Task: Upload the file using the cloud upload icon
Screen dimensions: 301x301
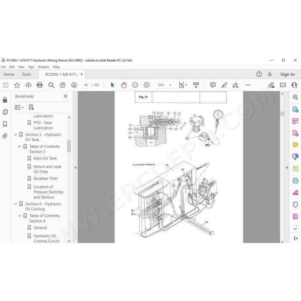Action: coord(28,85)
